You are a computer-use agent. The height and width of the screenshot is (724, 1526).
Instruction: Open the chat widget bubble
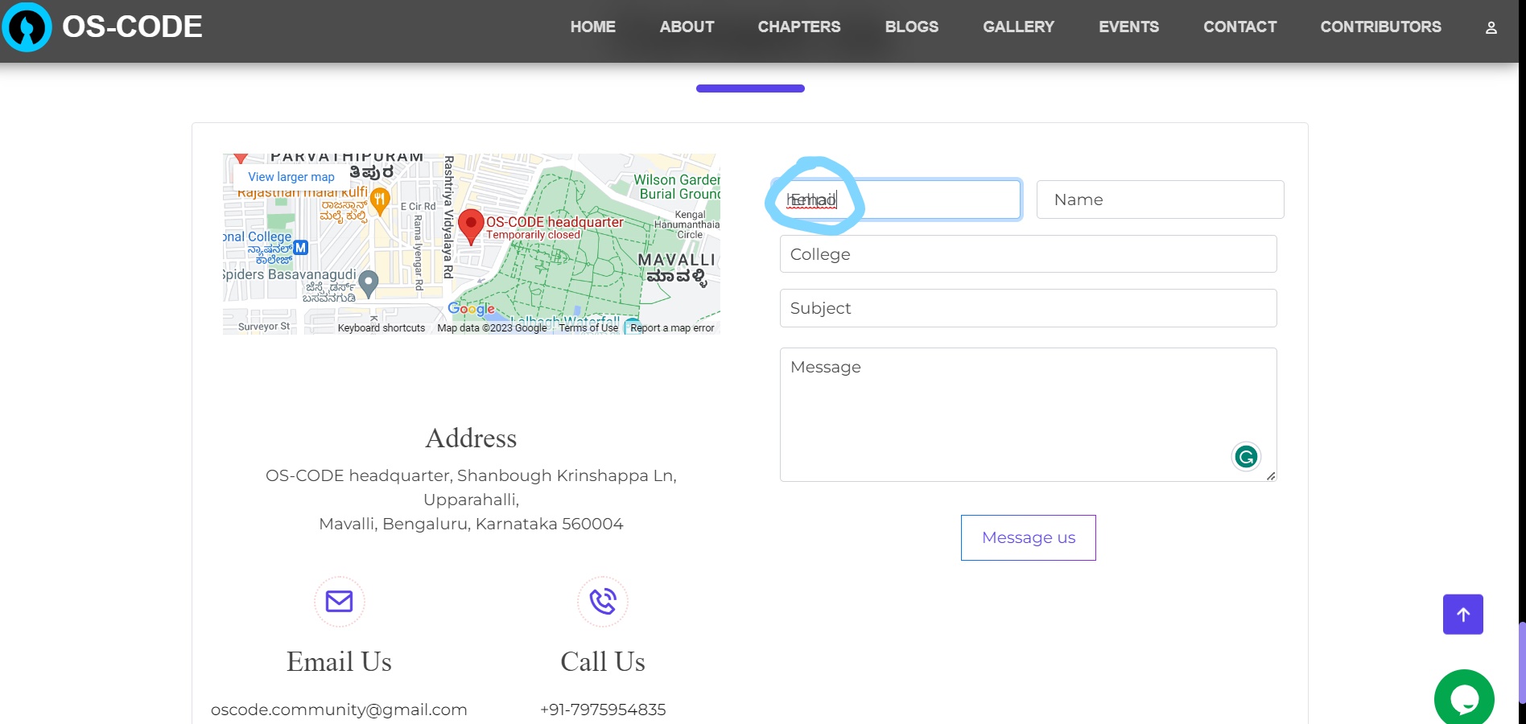[x=1465, y=698]
